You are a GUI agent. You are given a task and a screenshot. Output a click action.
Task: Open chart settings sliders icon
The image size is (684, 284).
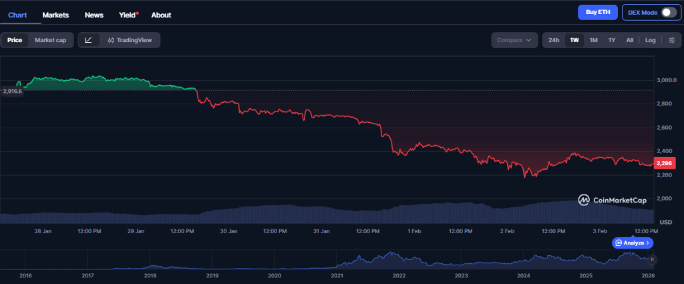(x=671, y=40)
